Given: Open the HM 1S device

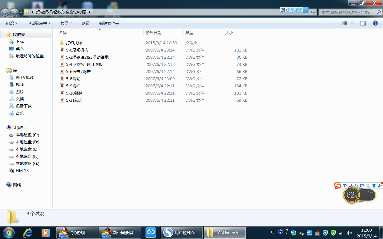Looking at the screenshot, I should (22, 171).
